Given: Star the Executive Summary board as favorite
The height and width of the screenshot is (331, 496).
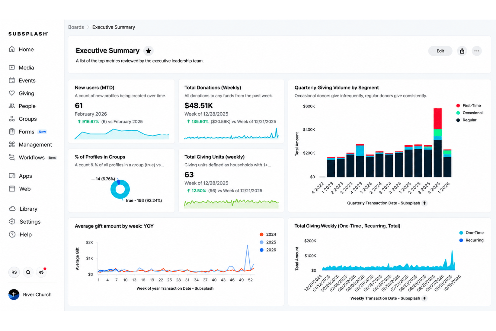Looking at the screenshot, I should pos(148,51).
